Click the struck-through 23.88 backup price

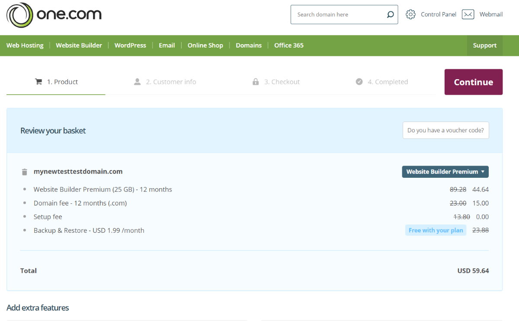pos(481,230)
